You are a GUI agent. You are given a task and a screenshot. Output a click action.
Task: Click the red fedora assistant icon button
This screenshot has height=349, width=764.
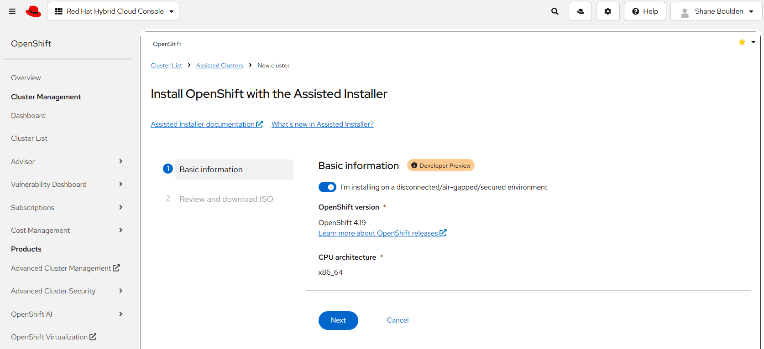click(580, 11)
